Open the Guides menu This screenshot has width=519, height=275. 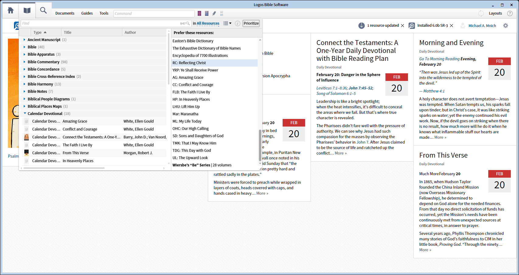[87, 13]
